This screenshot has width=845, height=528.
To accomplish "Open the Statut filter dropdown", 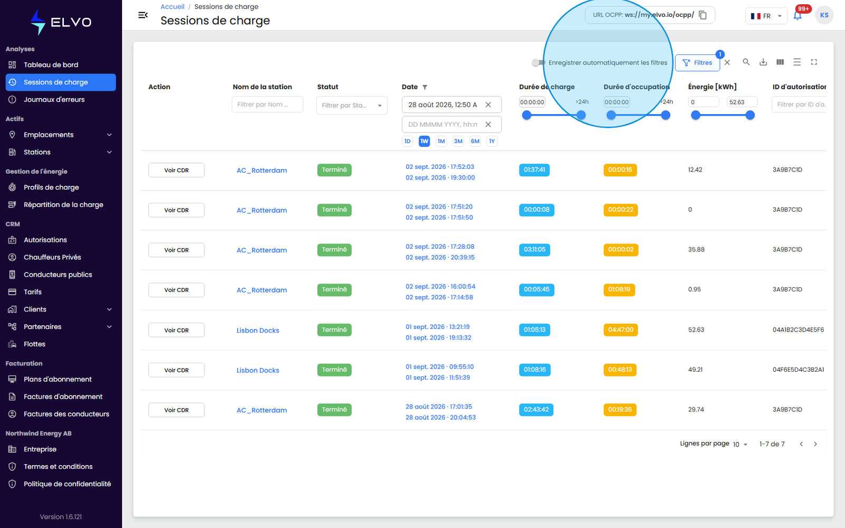I will [352, 105].
